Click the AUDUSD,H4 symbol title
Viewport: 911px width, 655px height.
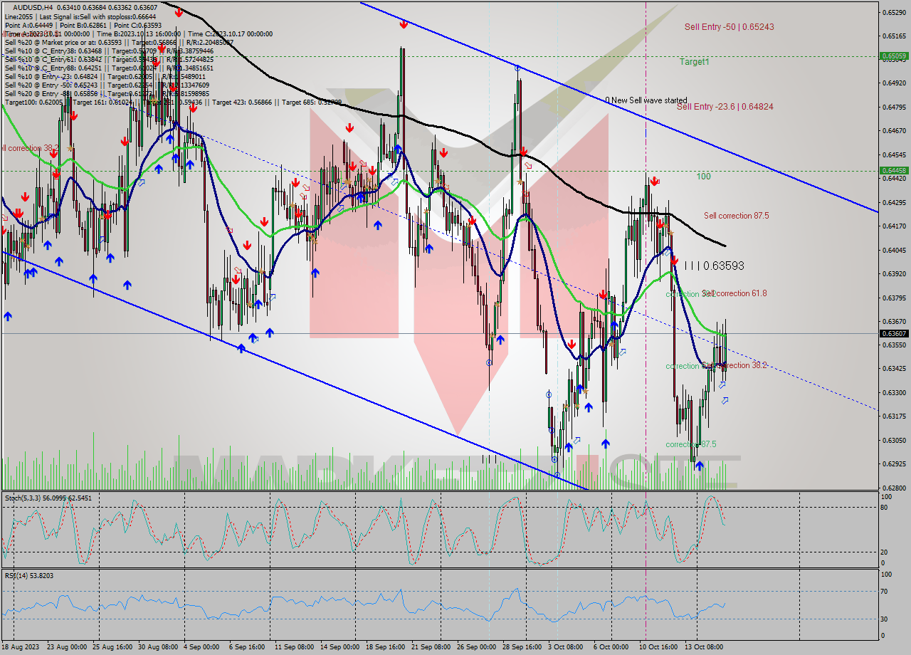click(33, 7)
